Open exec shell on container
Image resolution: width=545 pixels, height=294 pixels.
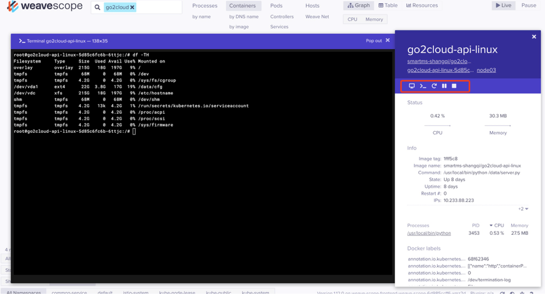click(x=423, y=86)
